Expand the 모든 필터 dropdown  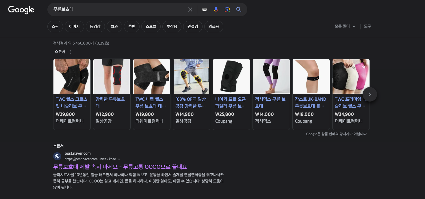pos(345,26)
